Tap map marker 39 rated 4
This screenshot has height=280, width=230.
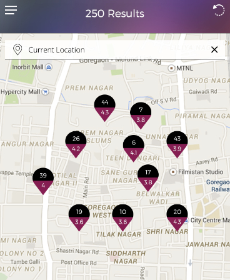point(43,181)
